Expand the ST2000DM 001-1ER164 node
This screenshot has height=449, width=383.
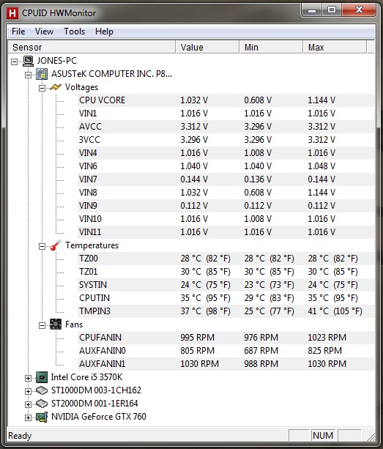coord(28,404)
